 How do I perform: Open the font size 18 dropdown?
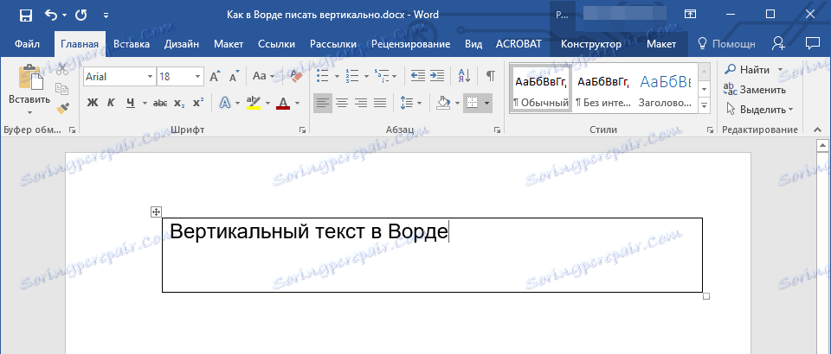[197, 77]
